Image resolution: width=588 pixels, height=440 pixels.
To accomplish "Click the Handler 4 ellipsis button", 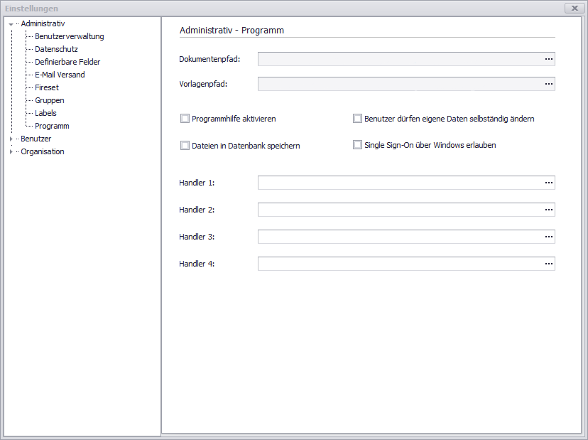I will [x=548, y=264].
